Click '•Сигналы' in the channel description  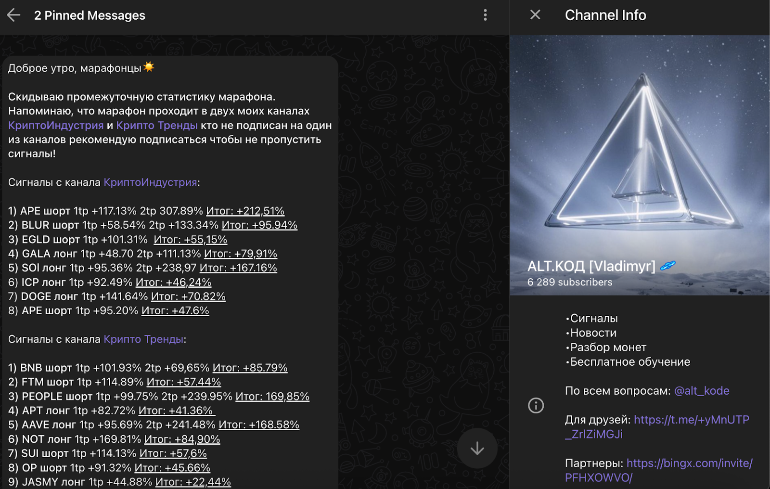click(592, 319)
